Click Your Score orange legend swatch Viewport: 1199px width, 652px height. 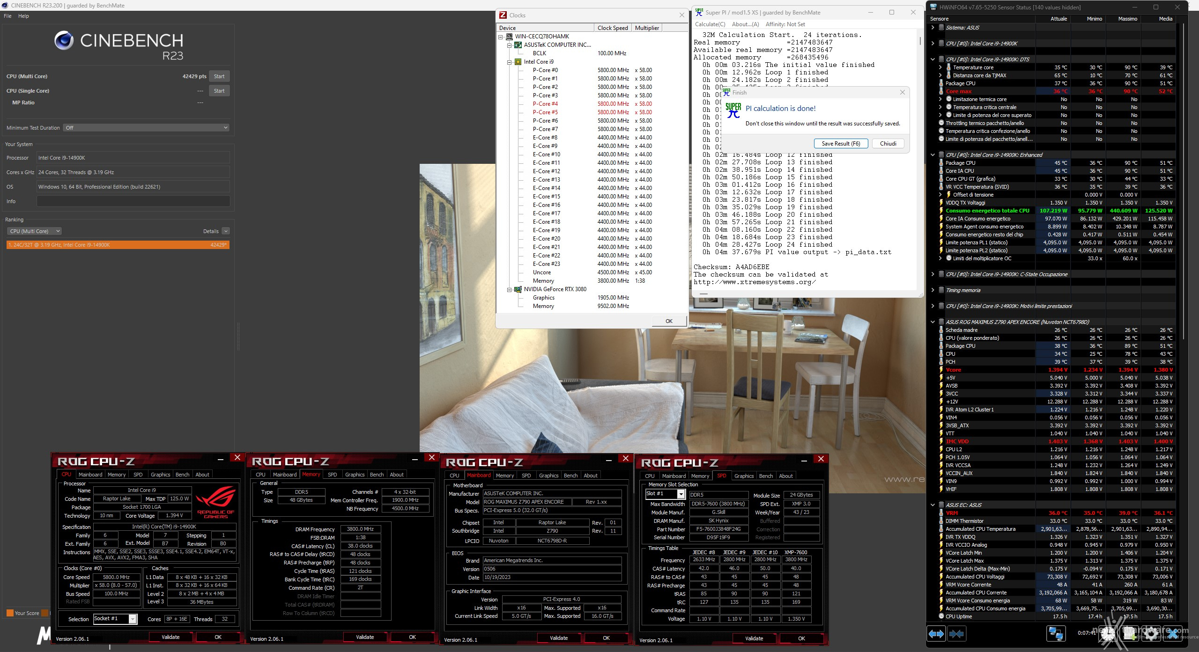point(10,613)
